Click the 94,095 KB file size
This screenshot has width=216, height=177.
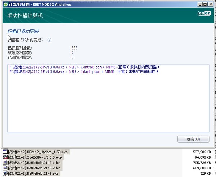pyautogui.click(x=203, y=157)
